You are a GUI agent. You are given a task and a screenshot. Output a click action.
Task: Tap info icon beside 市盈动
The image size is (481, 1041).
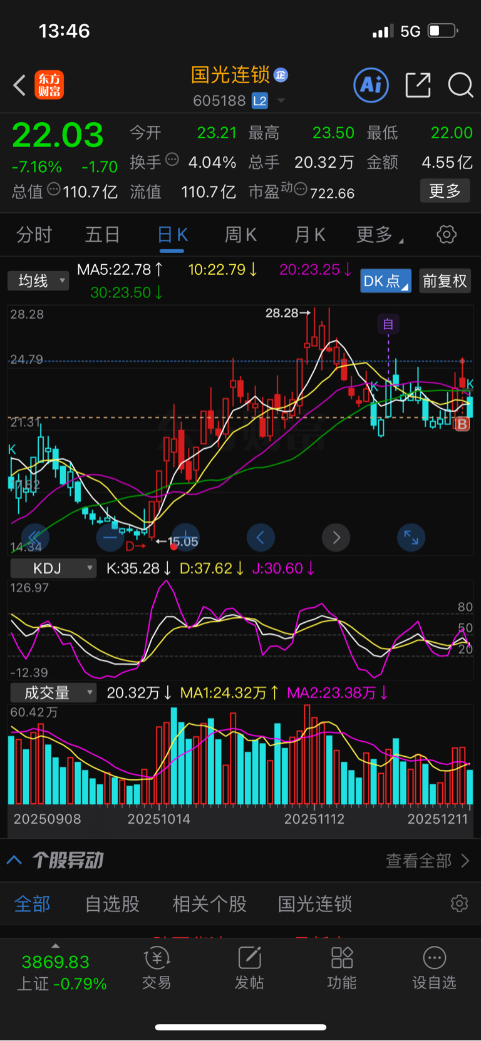301,188
